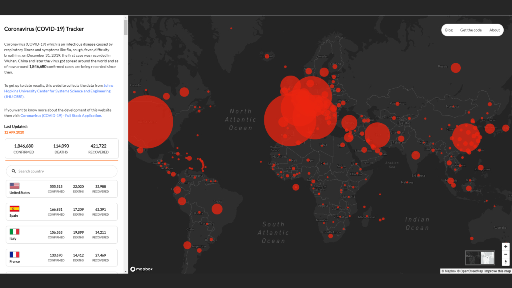This screenshot has width=512, height=288.
Task: Click the sidebar scrollbar down arrow
Action: point(126,271)
